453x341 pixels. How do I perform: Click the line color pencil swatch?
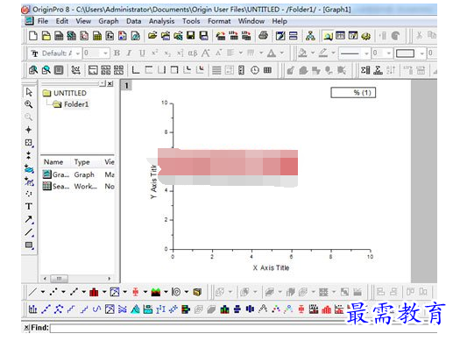point(323,53)
